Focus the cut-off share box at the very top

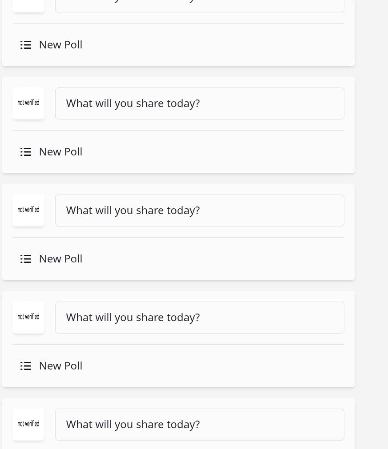pos(200,6)
